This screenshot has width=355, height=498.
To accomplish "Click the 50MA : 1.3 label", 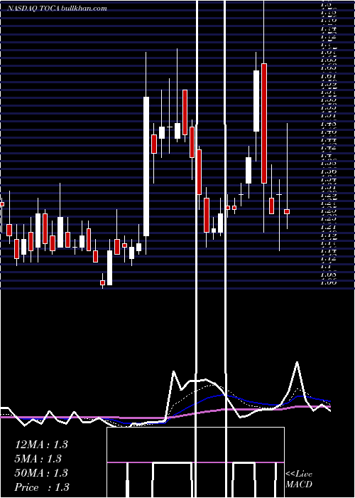I will click(41, 473).
